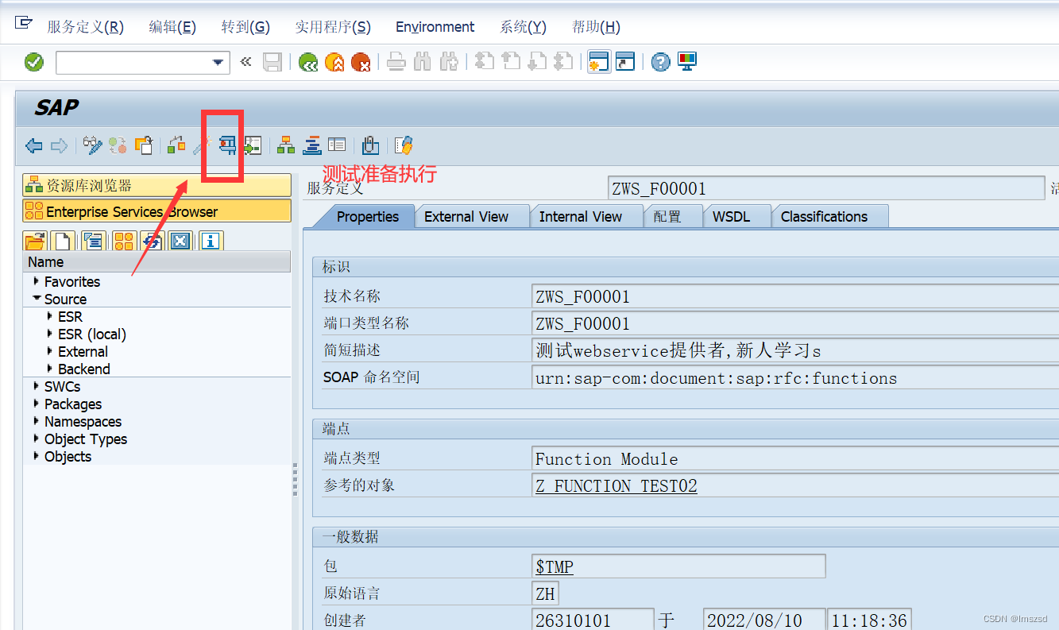Click the forward arrow in application toolbar

point(59,145)
